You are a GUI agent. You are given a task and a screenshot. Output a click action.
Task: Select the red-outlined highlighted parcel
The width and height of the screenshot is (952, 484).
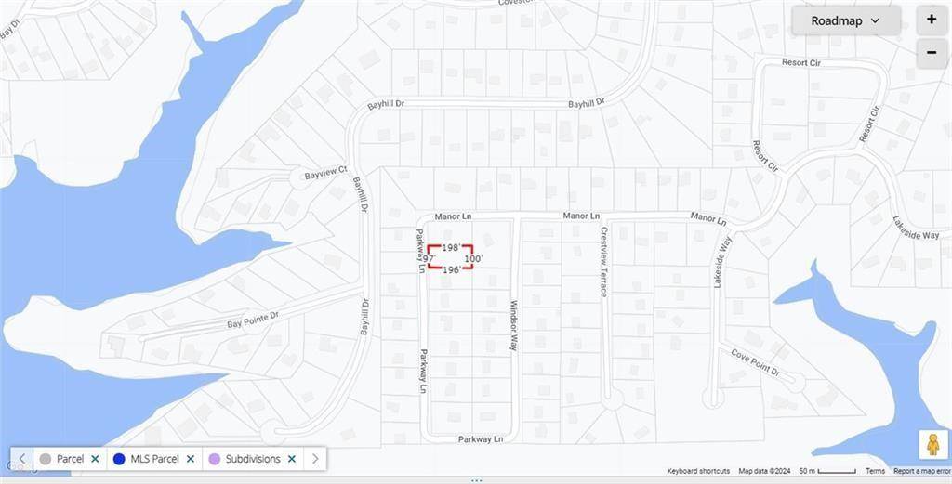(x=450, y=257)
